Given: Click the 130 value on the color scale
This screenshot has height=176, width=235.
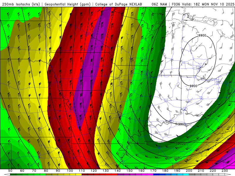Looking at the screenshot, I should click(105, 171).
